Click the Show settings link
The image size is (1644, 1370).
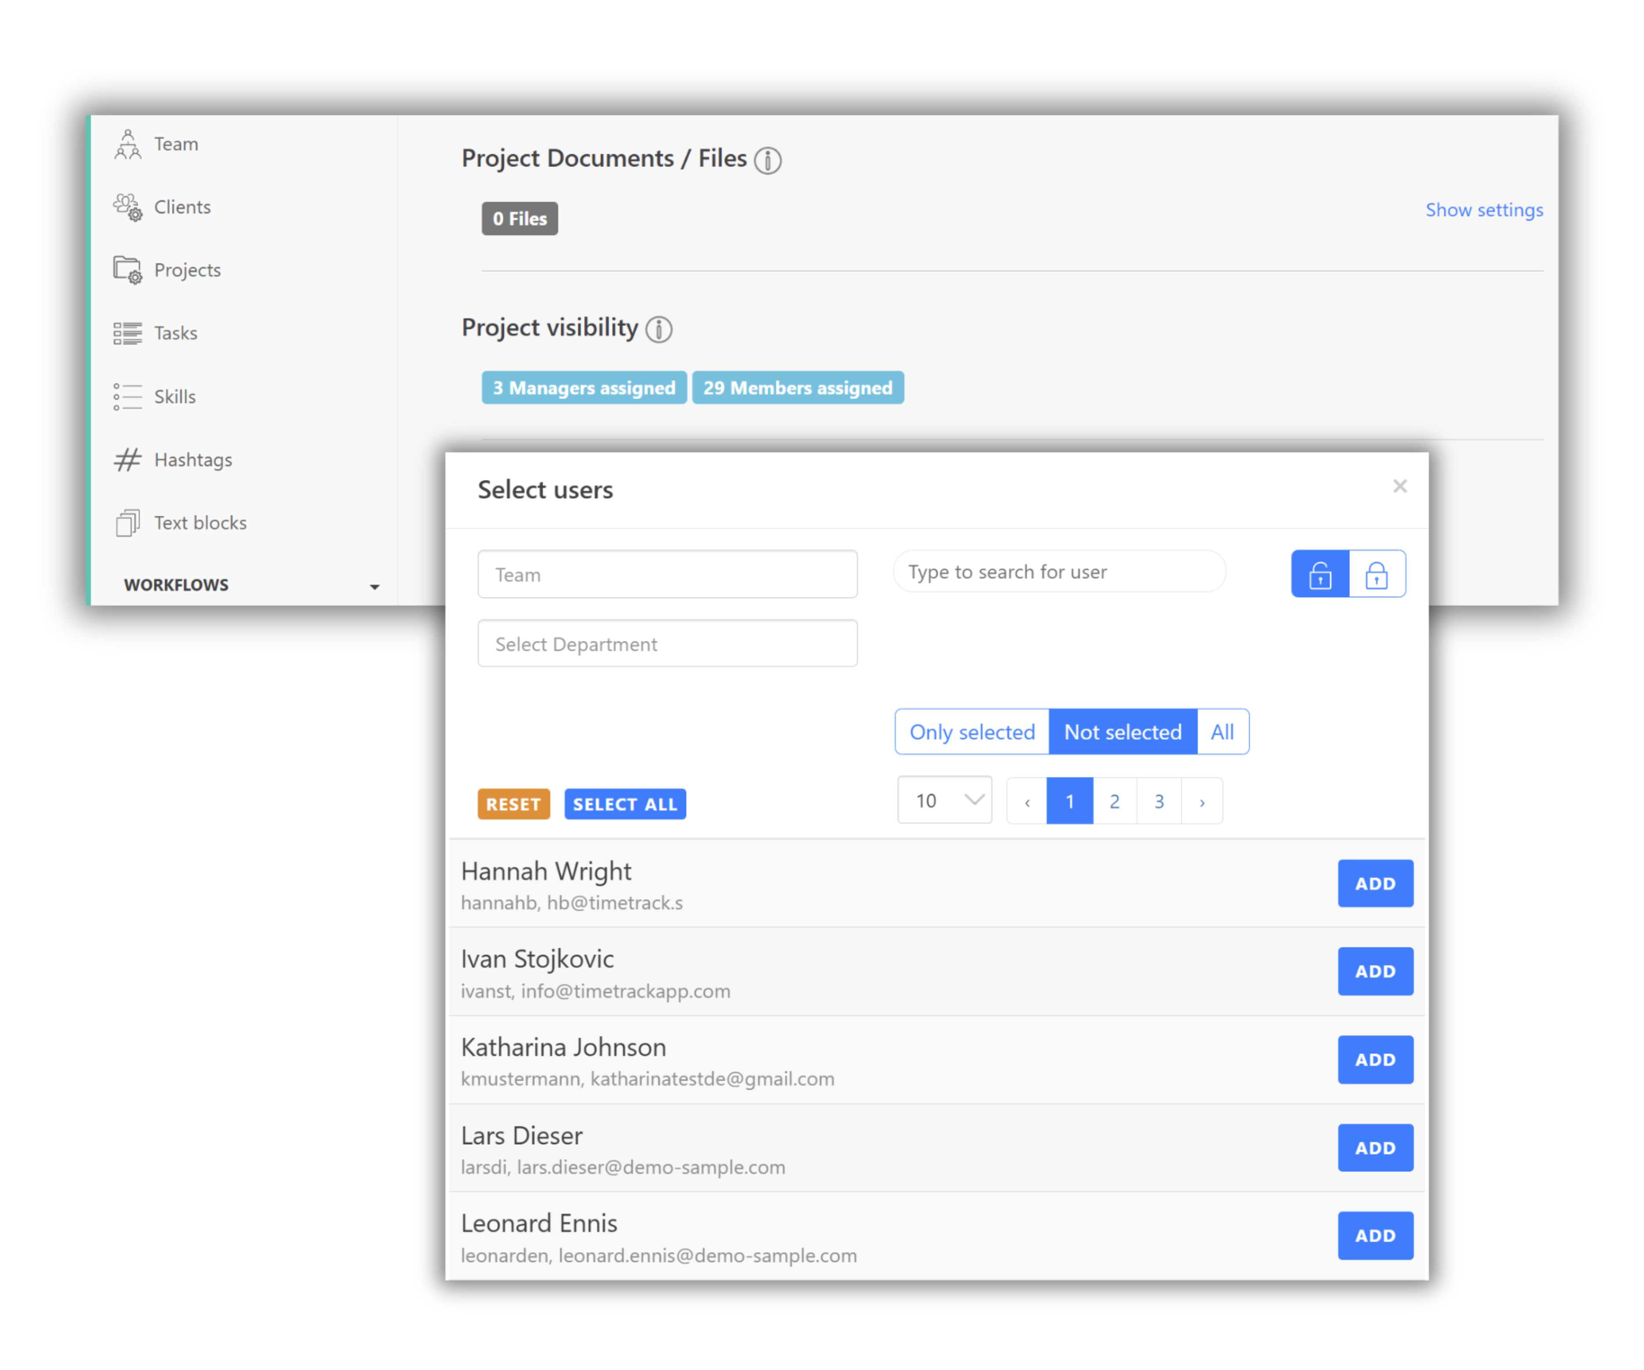1484,210
